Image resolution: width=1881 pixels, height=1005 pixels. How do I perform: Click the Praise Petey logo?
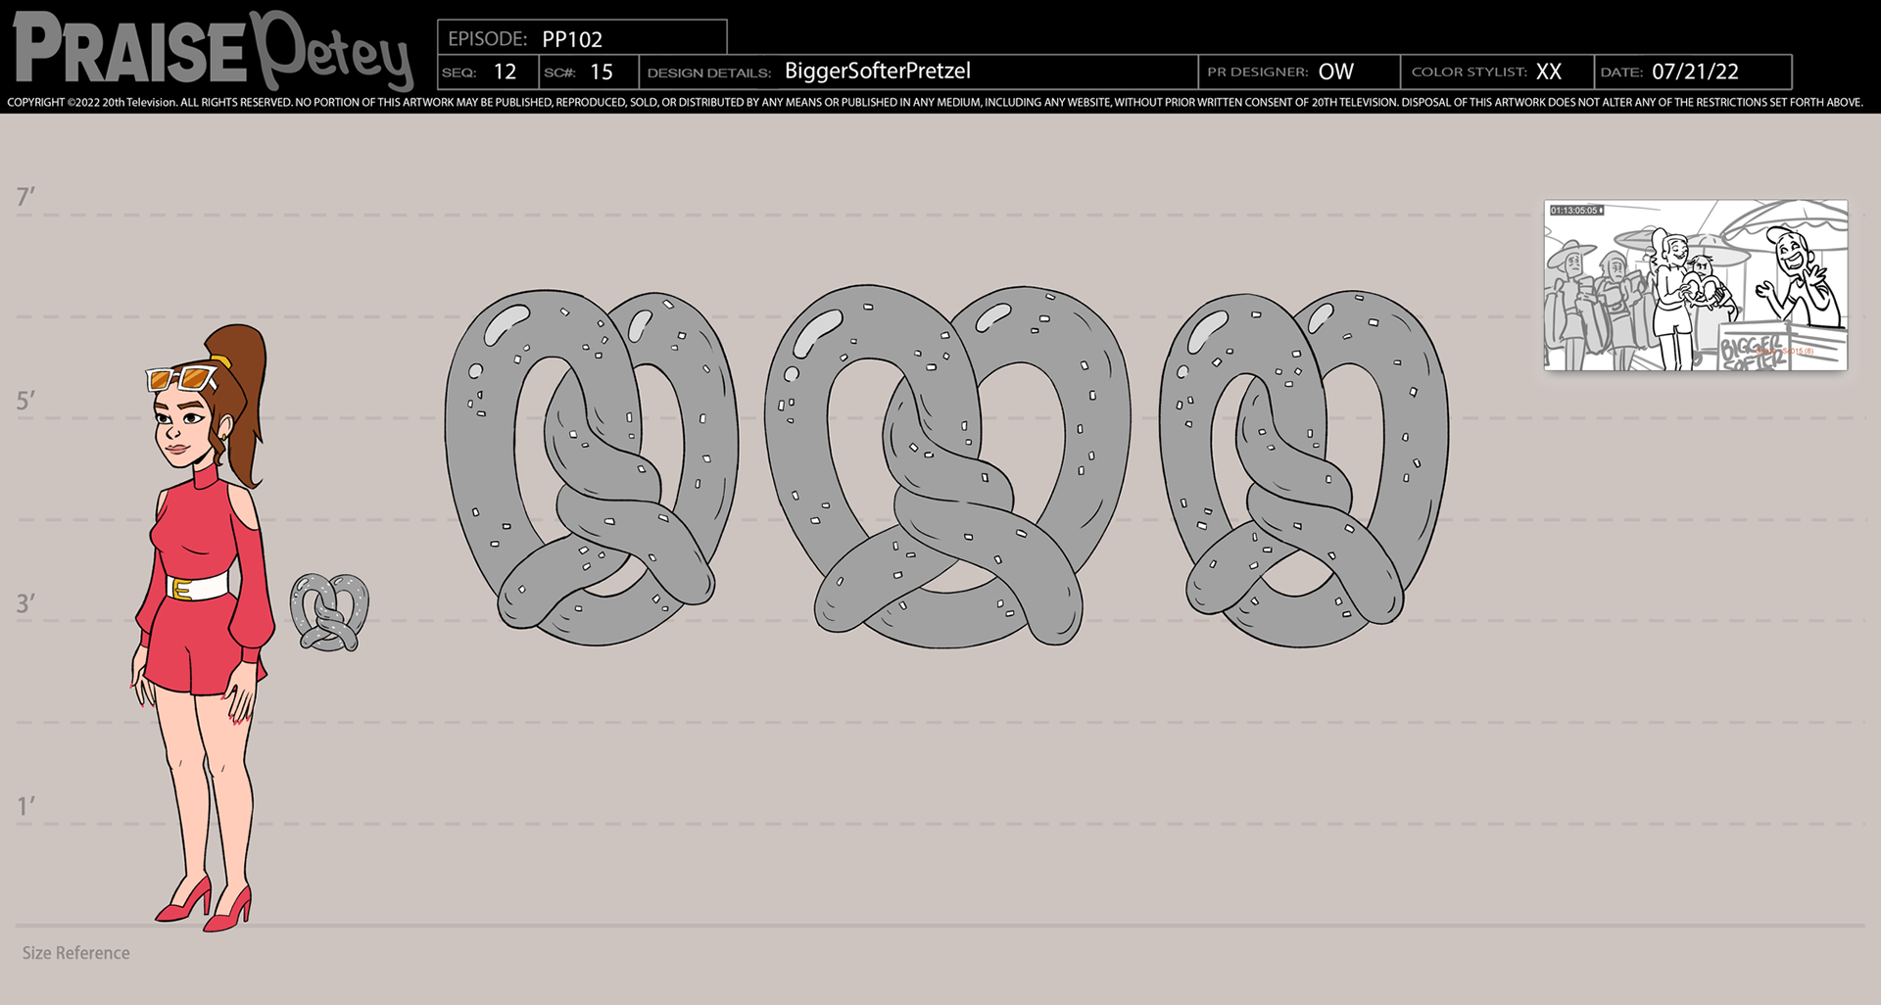point(214,50)
